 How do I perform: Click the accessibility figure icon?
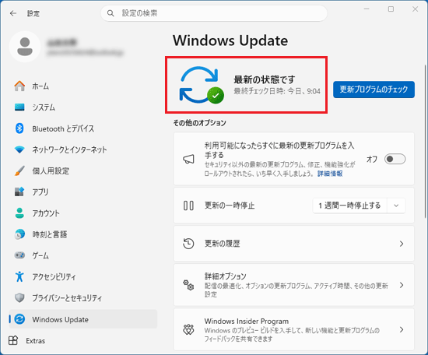(19, 276)
